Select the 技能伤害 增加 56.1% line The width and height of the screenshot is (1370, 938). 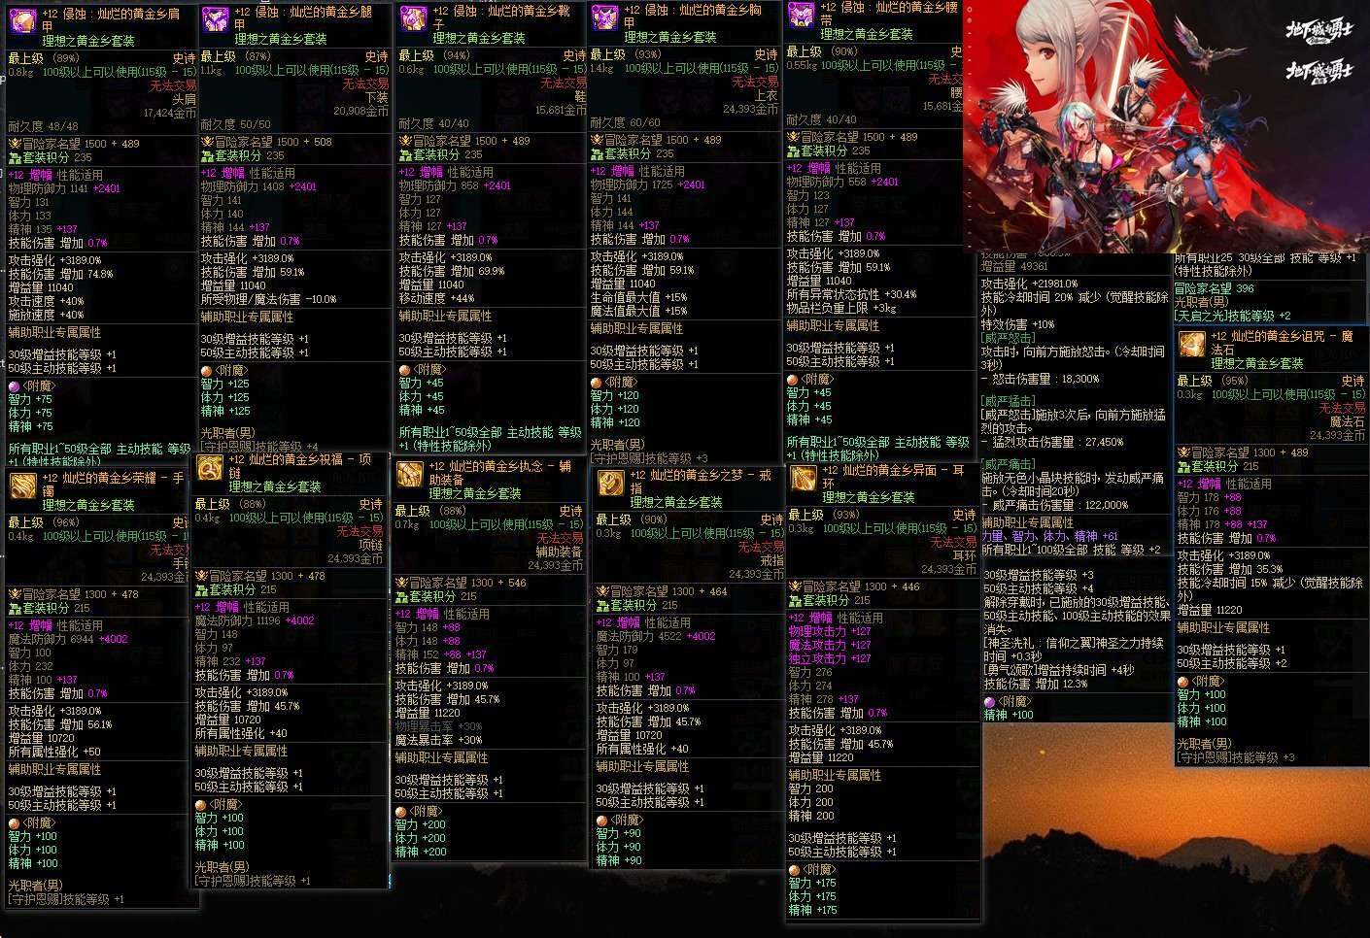[61, 725]
